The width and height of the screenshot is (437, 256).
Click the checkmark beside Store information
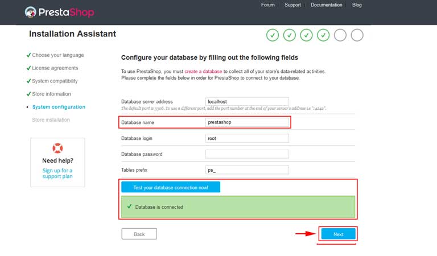click(28, 94)
